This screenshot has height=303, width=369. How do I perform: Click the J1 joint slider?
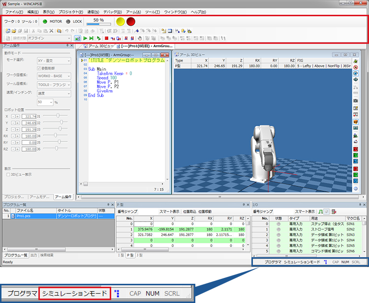[x=59, y=115]
